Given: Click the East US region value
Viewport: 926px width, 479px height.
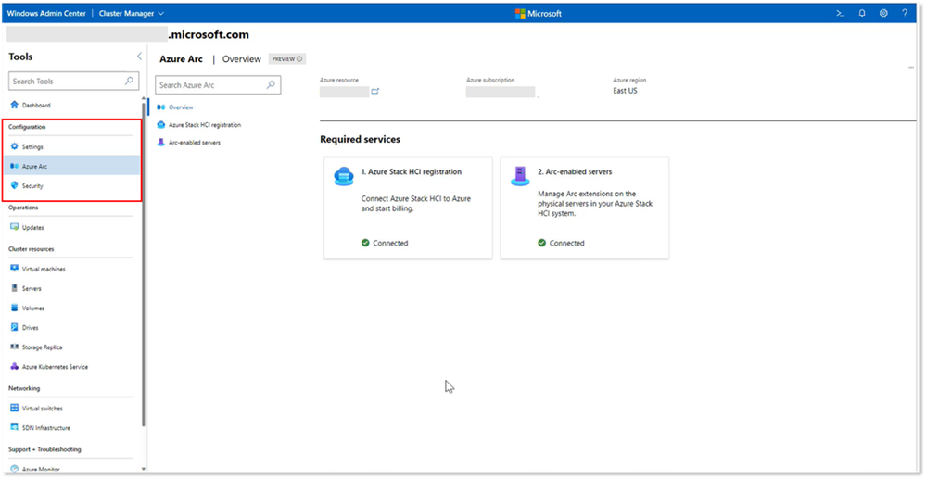Looking at the screenshot, I should [x=626, y=91].
